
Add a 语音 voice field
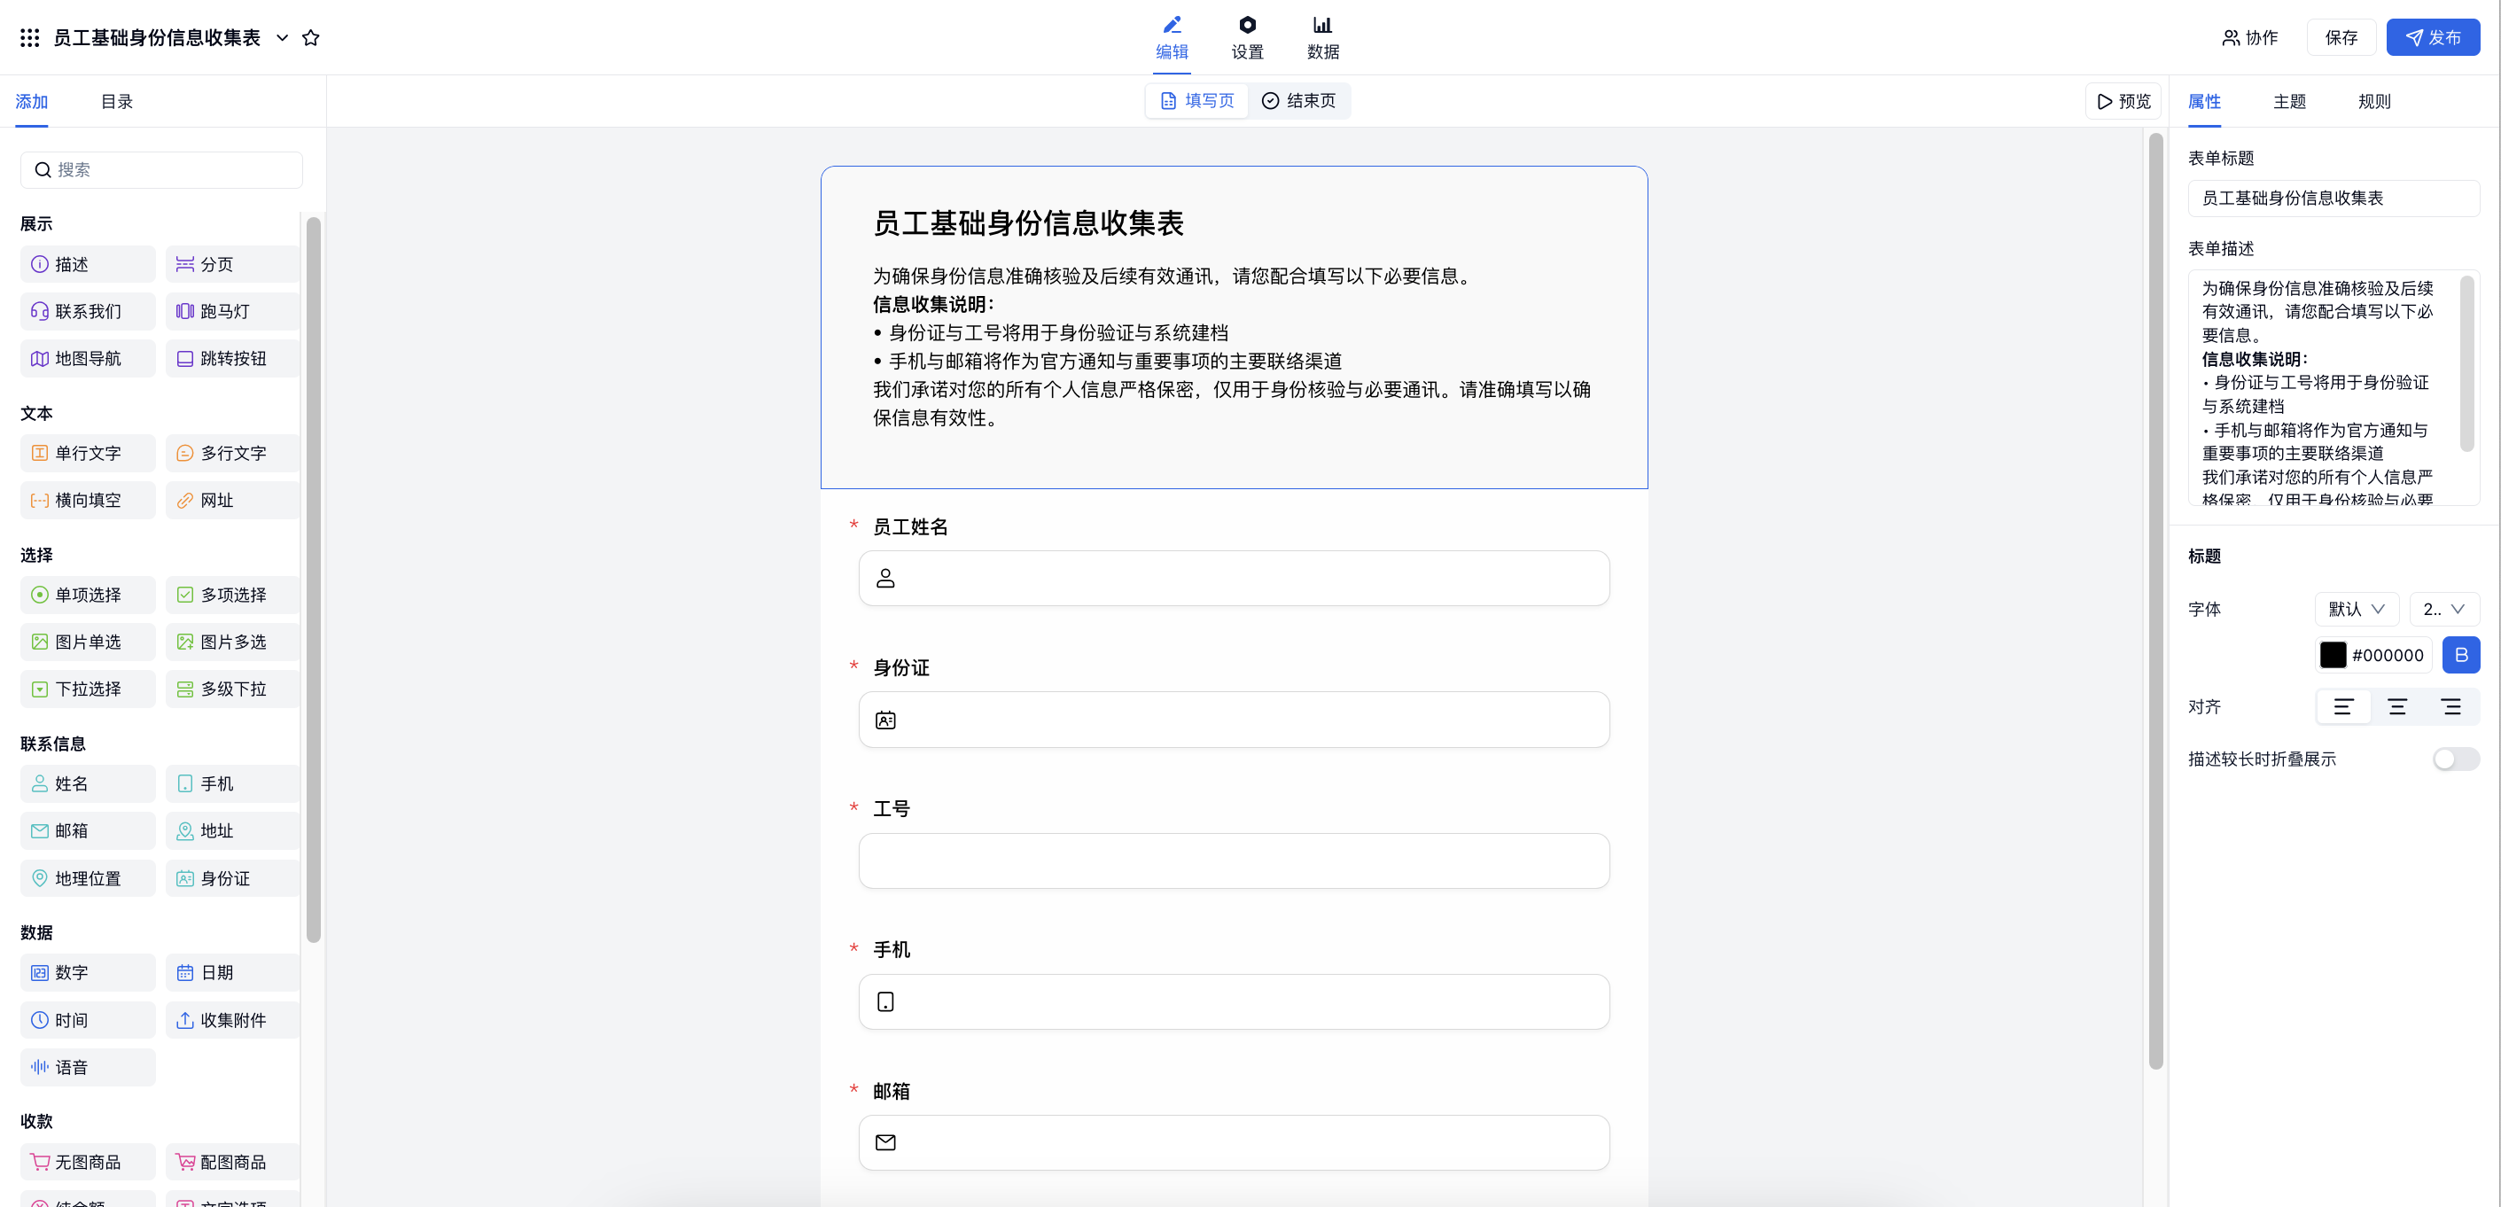88,1066
